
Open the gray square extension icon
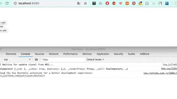[147, 3]
